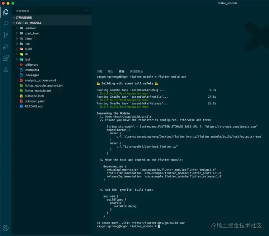Screen dimensions: 269x236
Task: Open the pubspec.yaml file name
Action: [x=34, y=101]
